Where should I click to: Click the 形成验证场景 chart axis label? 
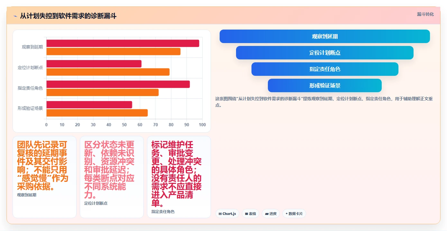pos(30,108)
